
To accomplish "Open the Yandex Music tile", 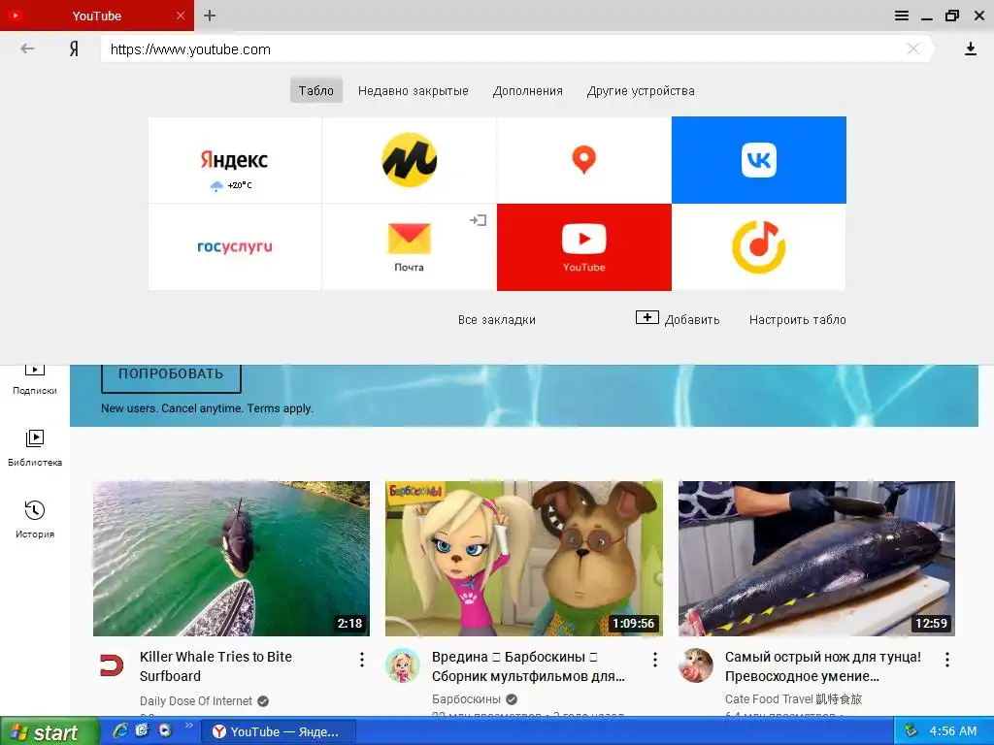I will coord(759,247).
